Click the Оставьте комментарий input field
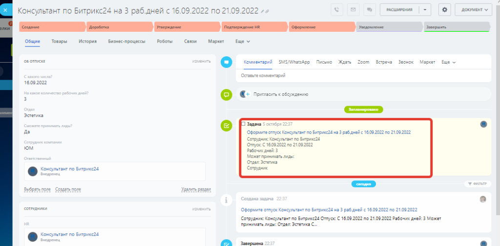Image resolution: width=500 pixels, height=246 pixels. (363, 76)
